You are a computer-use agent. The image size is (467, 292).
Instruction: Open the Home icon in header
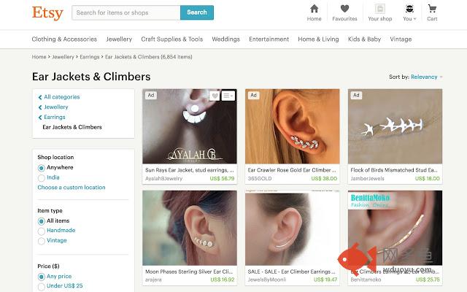tap(314, 9)
